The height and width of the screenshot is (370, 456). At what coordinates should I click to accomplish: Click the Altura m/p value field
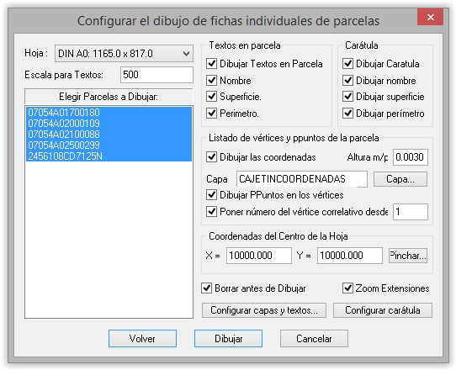411,157
